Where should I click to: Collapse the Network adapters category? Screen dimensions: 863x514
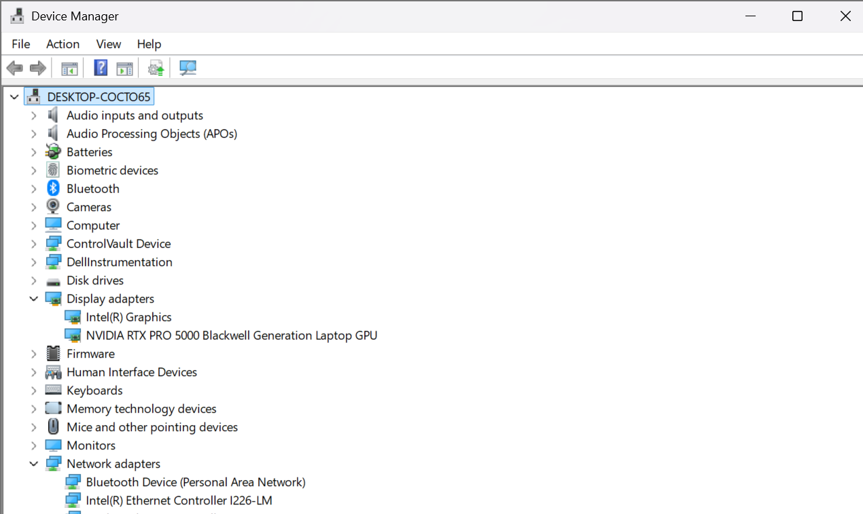(x=33, y=464)
